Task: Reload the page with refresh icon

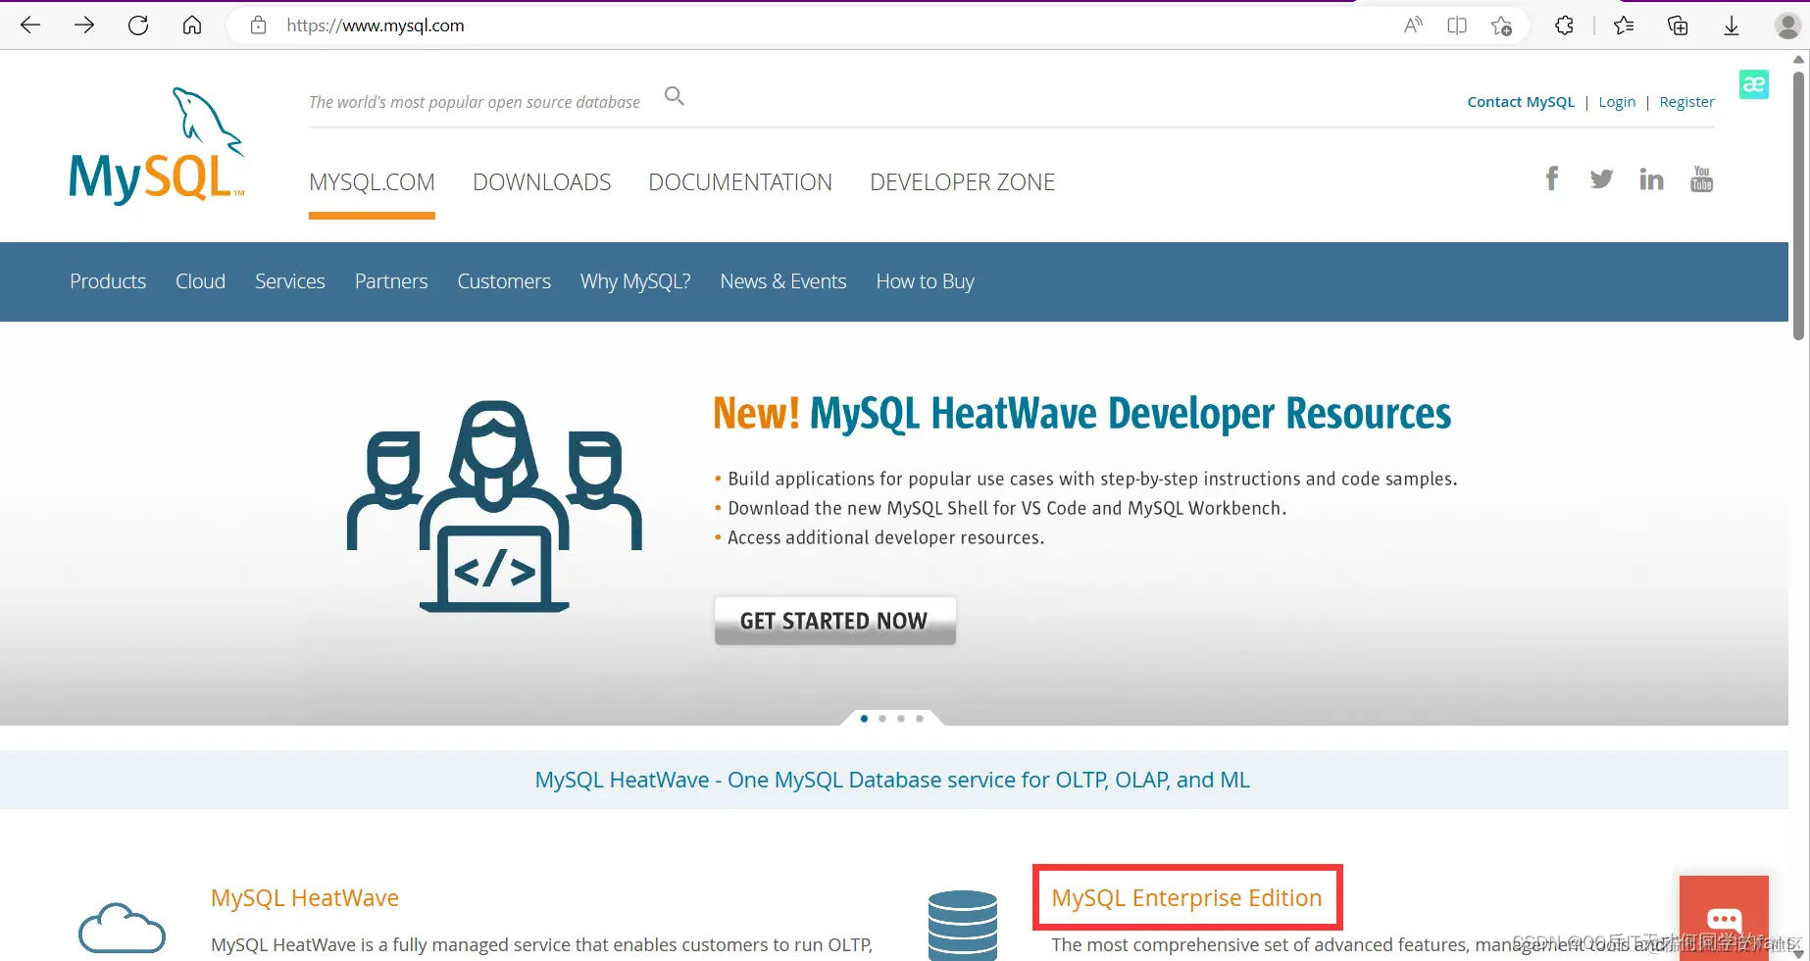Action: click(138, 25)
